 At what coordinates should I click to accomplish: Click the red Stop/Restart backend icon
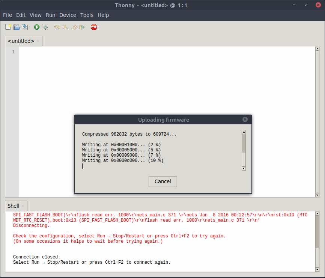tap(94, 27)
